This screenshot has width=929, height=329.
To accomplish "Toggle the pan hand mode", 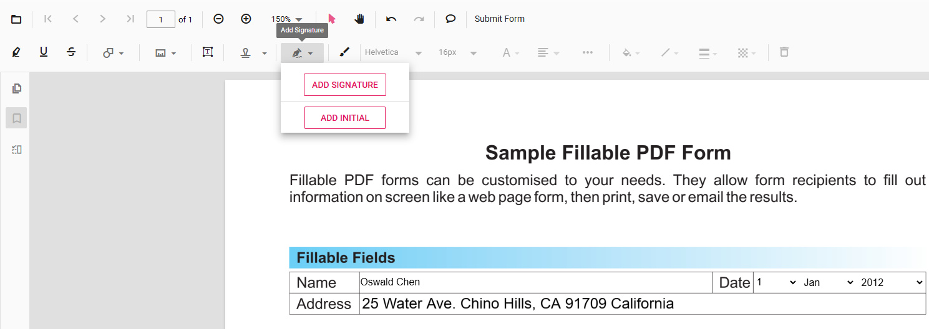I will tap(359, 19).
